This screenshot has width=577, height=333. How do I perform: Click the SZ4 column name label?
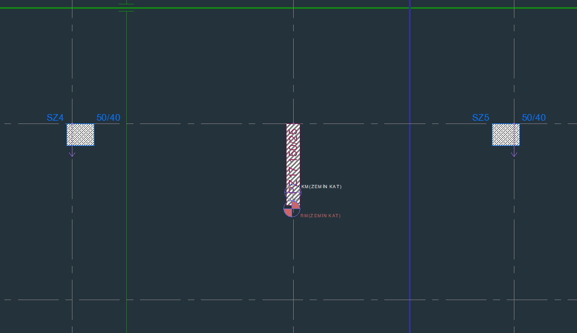tap(55, 117)
